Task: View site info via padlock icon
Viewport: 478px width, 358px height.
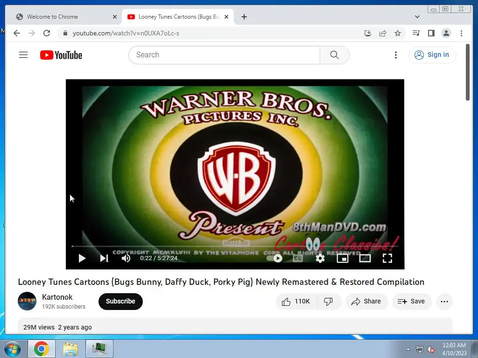Action: [65, 33]
